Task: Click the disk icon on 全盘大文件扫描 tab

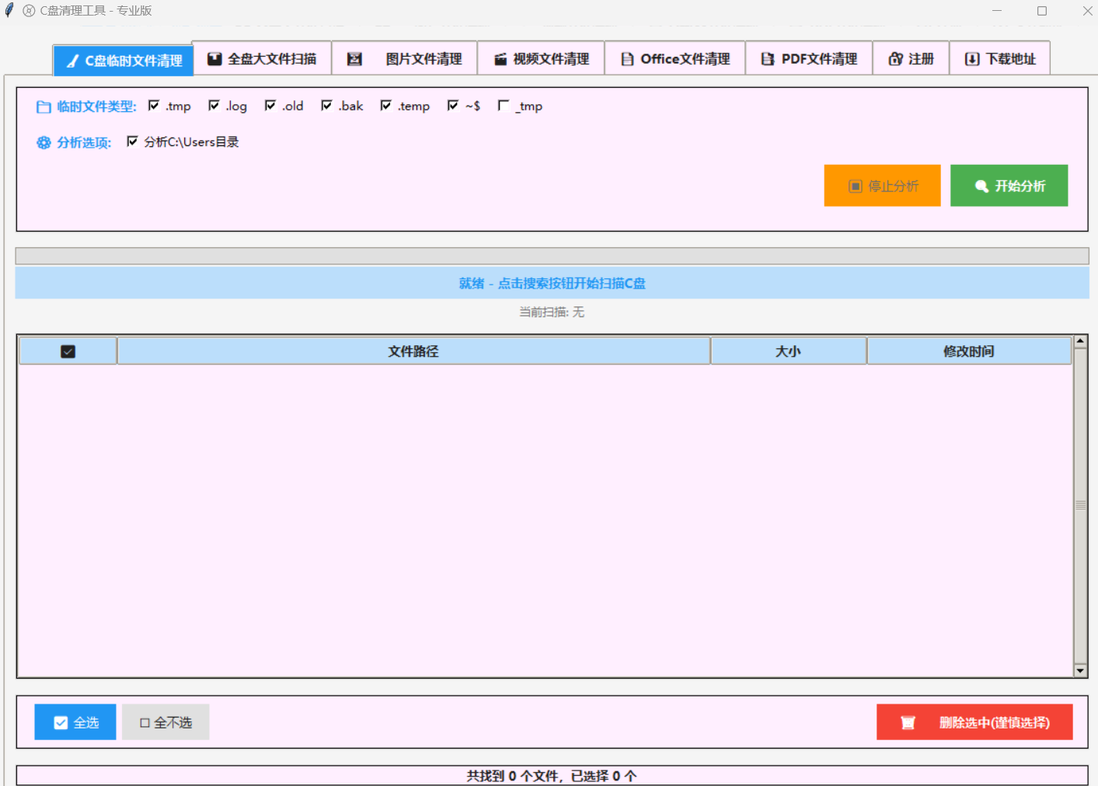Action: click(214, 58)
